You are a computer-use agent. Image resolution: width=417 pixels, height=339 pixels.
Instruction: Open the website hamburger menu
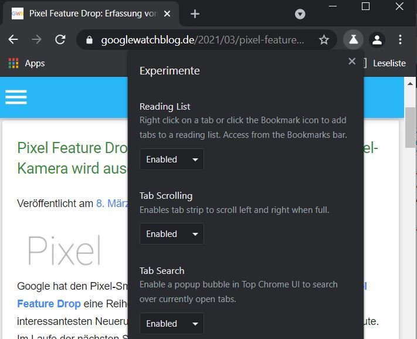[16, 97]
